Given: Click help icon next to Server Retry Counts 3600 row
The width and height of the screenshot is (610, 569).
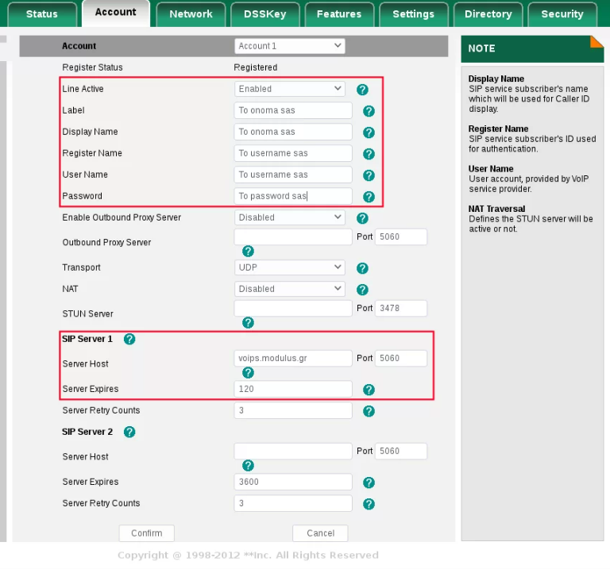Looking at the screenshot, I should pos(369,504).
